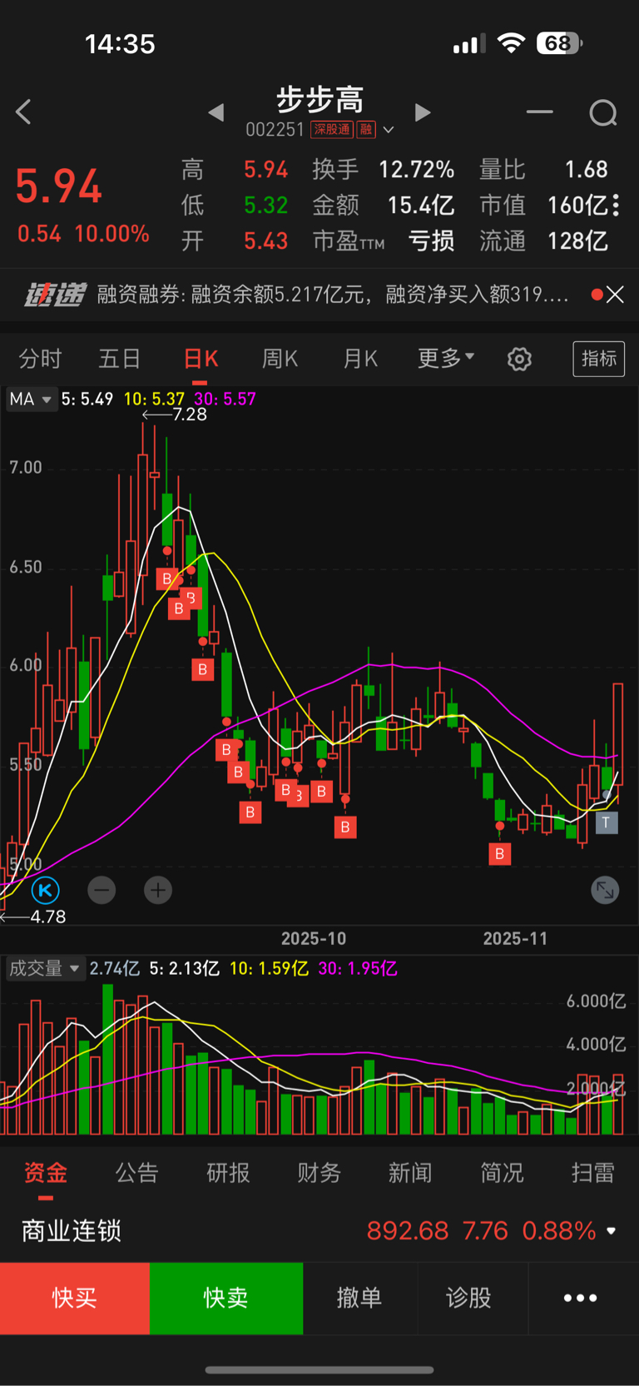Expand chart to fullscreen icon

(605, 891)
